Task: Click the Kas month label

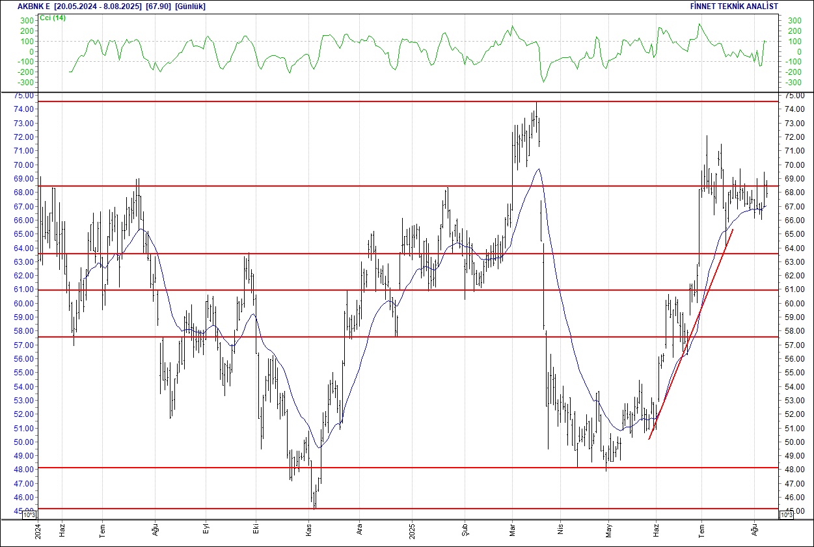Action: (x=310, y=531)
